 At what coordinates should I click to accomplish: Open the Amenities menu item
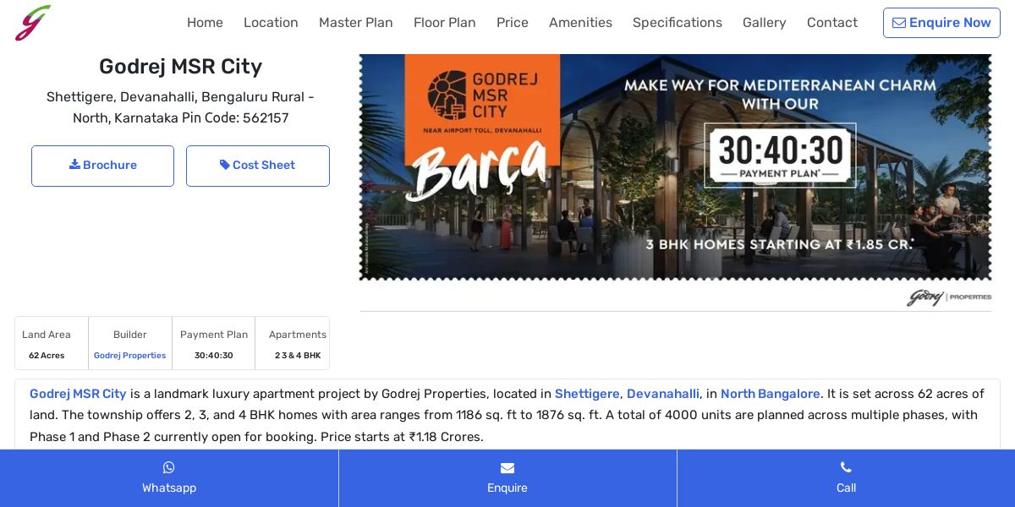[x=580, y=23]
